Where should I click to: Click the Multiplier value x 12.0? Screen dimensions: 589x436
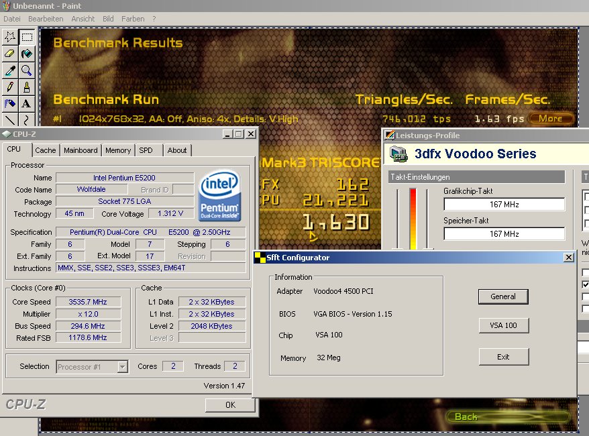[89, 314]
